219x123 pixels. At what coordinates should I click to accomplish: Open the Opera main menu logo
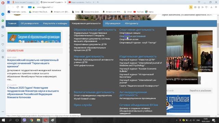point(3,3)
